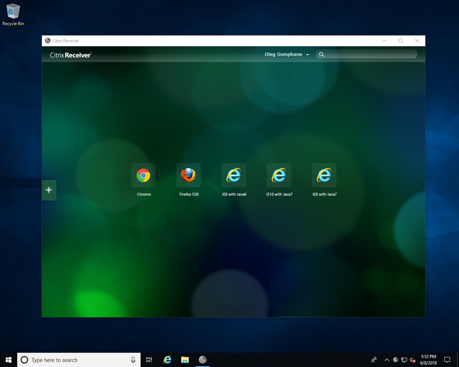The width and height of the screenshot is (459, 367).
Task: Click the plus button to add apps
Action: pos(49,190)
